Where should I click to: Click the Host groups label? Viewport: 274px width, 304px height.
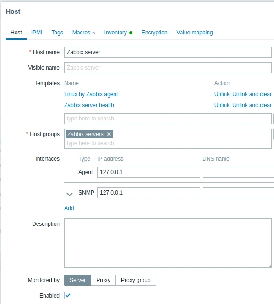[44, 134]
